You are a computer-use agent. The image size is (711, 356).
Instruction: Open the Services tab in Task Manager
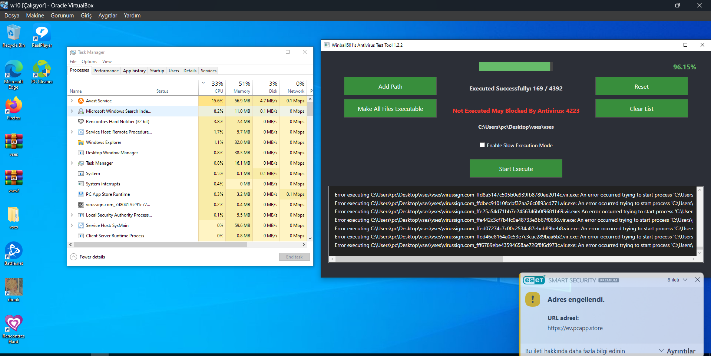point(209,71)
